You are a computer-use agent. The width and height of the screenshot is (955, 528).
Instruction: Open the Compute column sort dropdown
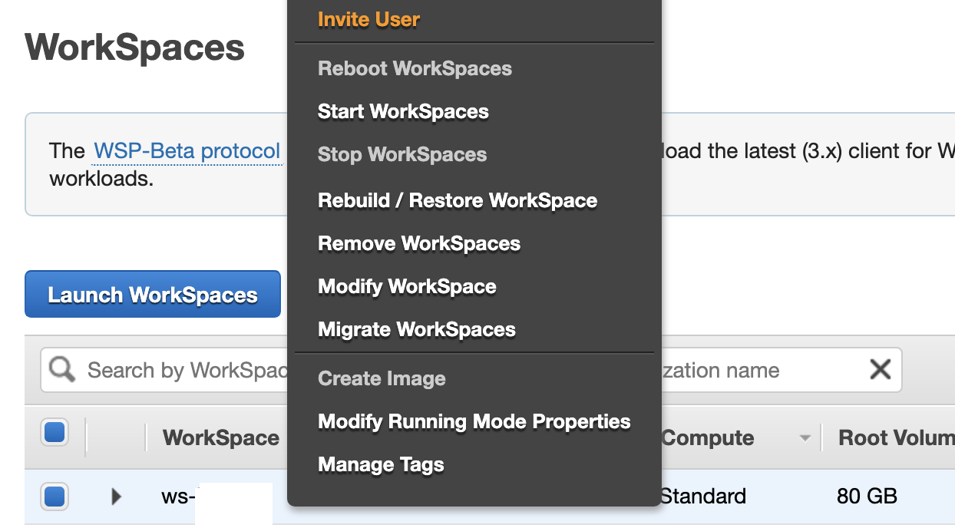click(805, 437)
